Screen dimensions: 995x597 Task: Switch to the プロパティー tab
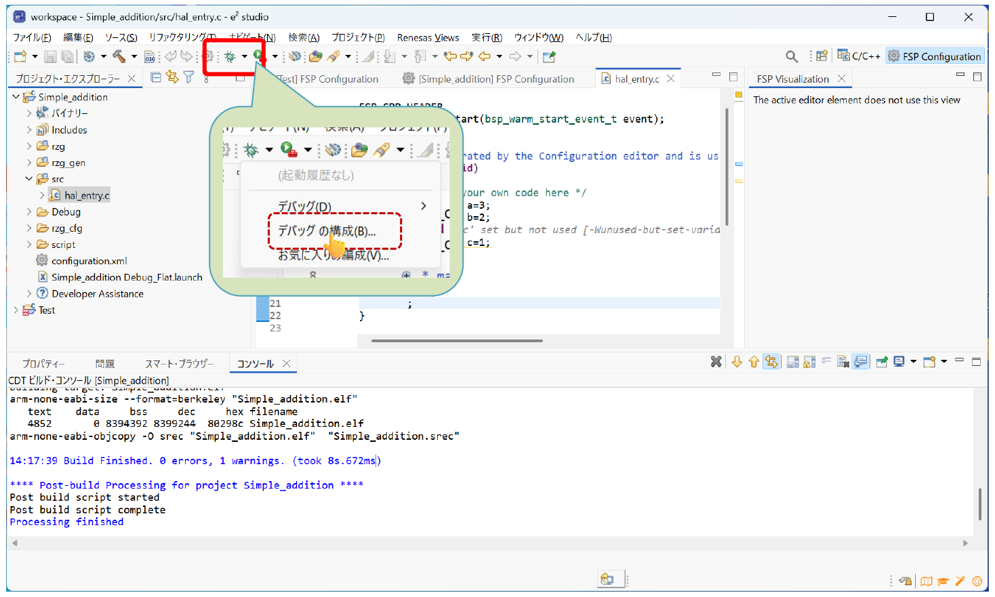[43, 364]
